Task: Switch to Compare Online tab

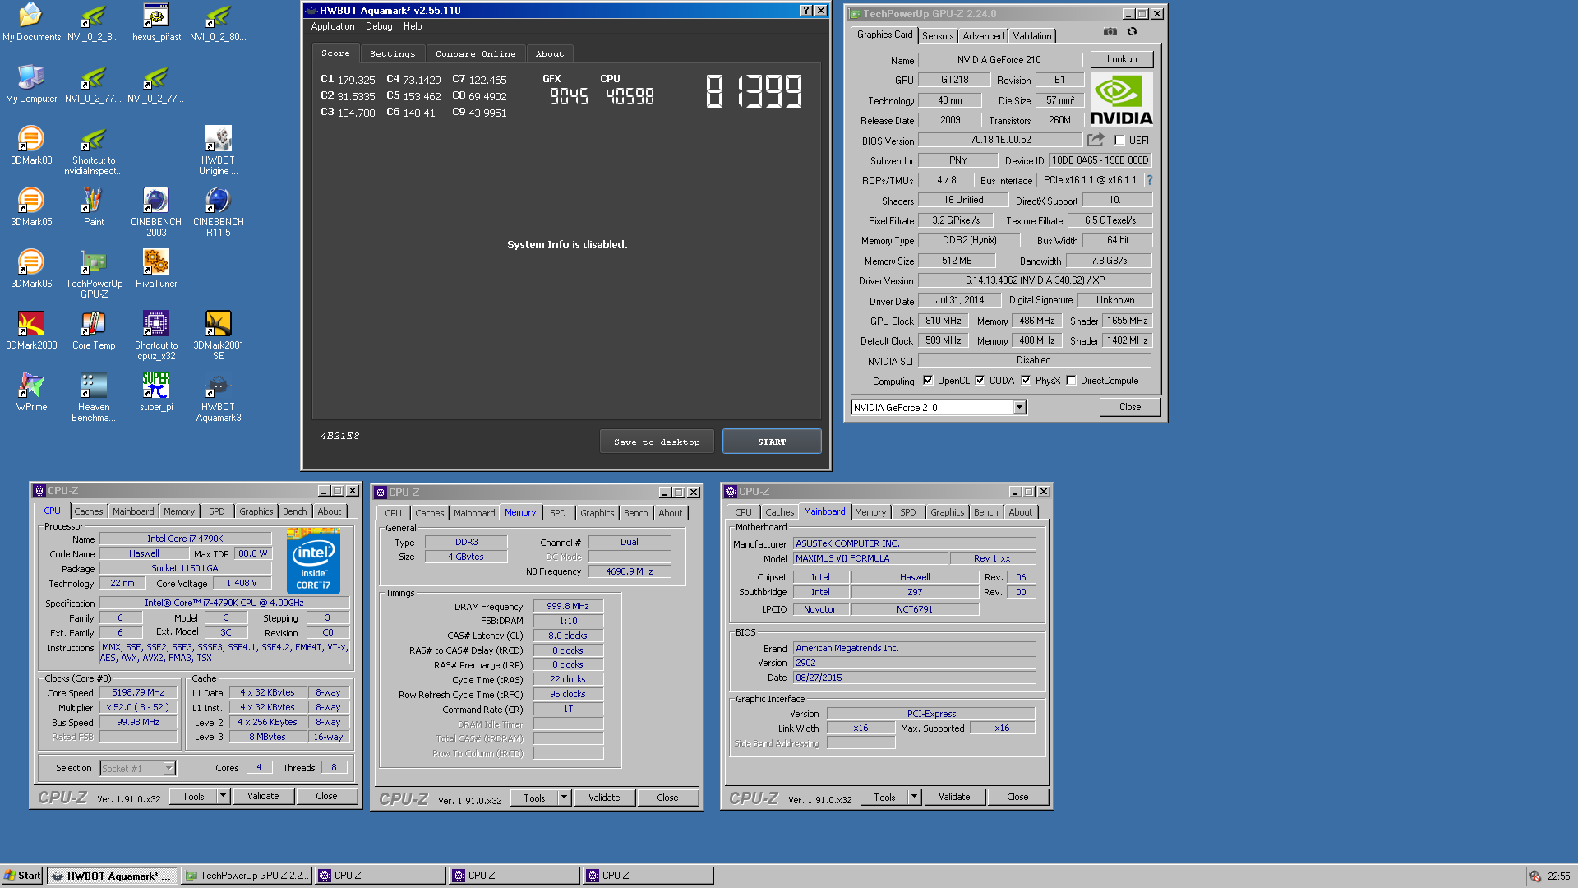Action: (475, 53)
